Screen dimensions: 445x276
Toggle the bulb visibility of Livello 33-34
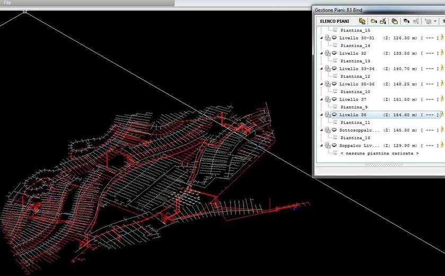335,69
